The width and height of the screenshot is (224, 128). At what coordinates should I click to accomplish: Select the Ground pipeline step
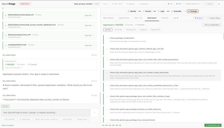point(147,11)
